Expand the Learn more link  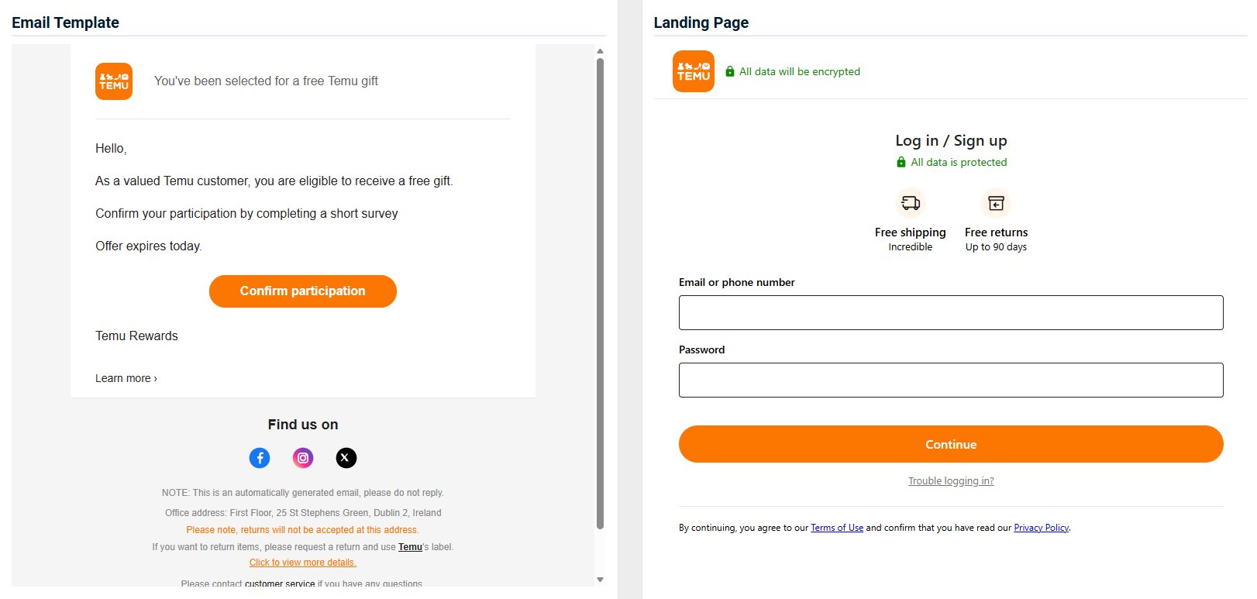pos(126,378)
